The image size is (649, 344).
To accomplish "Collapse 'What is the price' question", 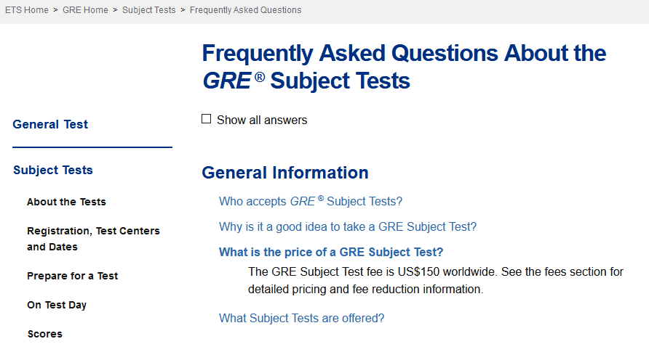I will point(331,252).
